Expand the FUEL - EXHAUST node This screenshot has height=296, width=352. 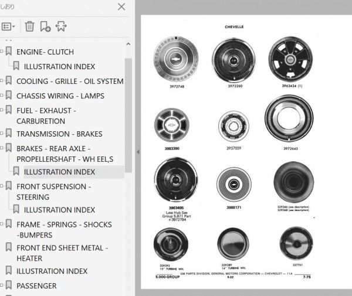[2, 110]
